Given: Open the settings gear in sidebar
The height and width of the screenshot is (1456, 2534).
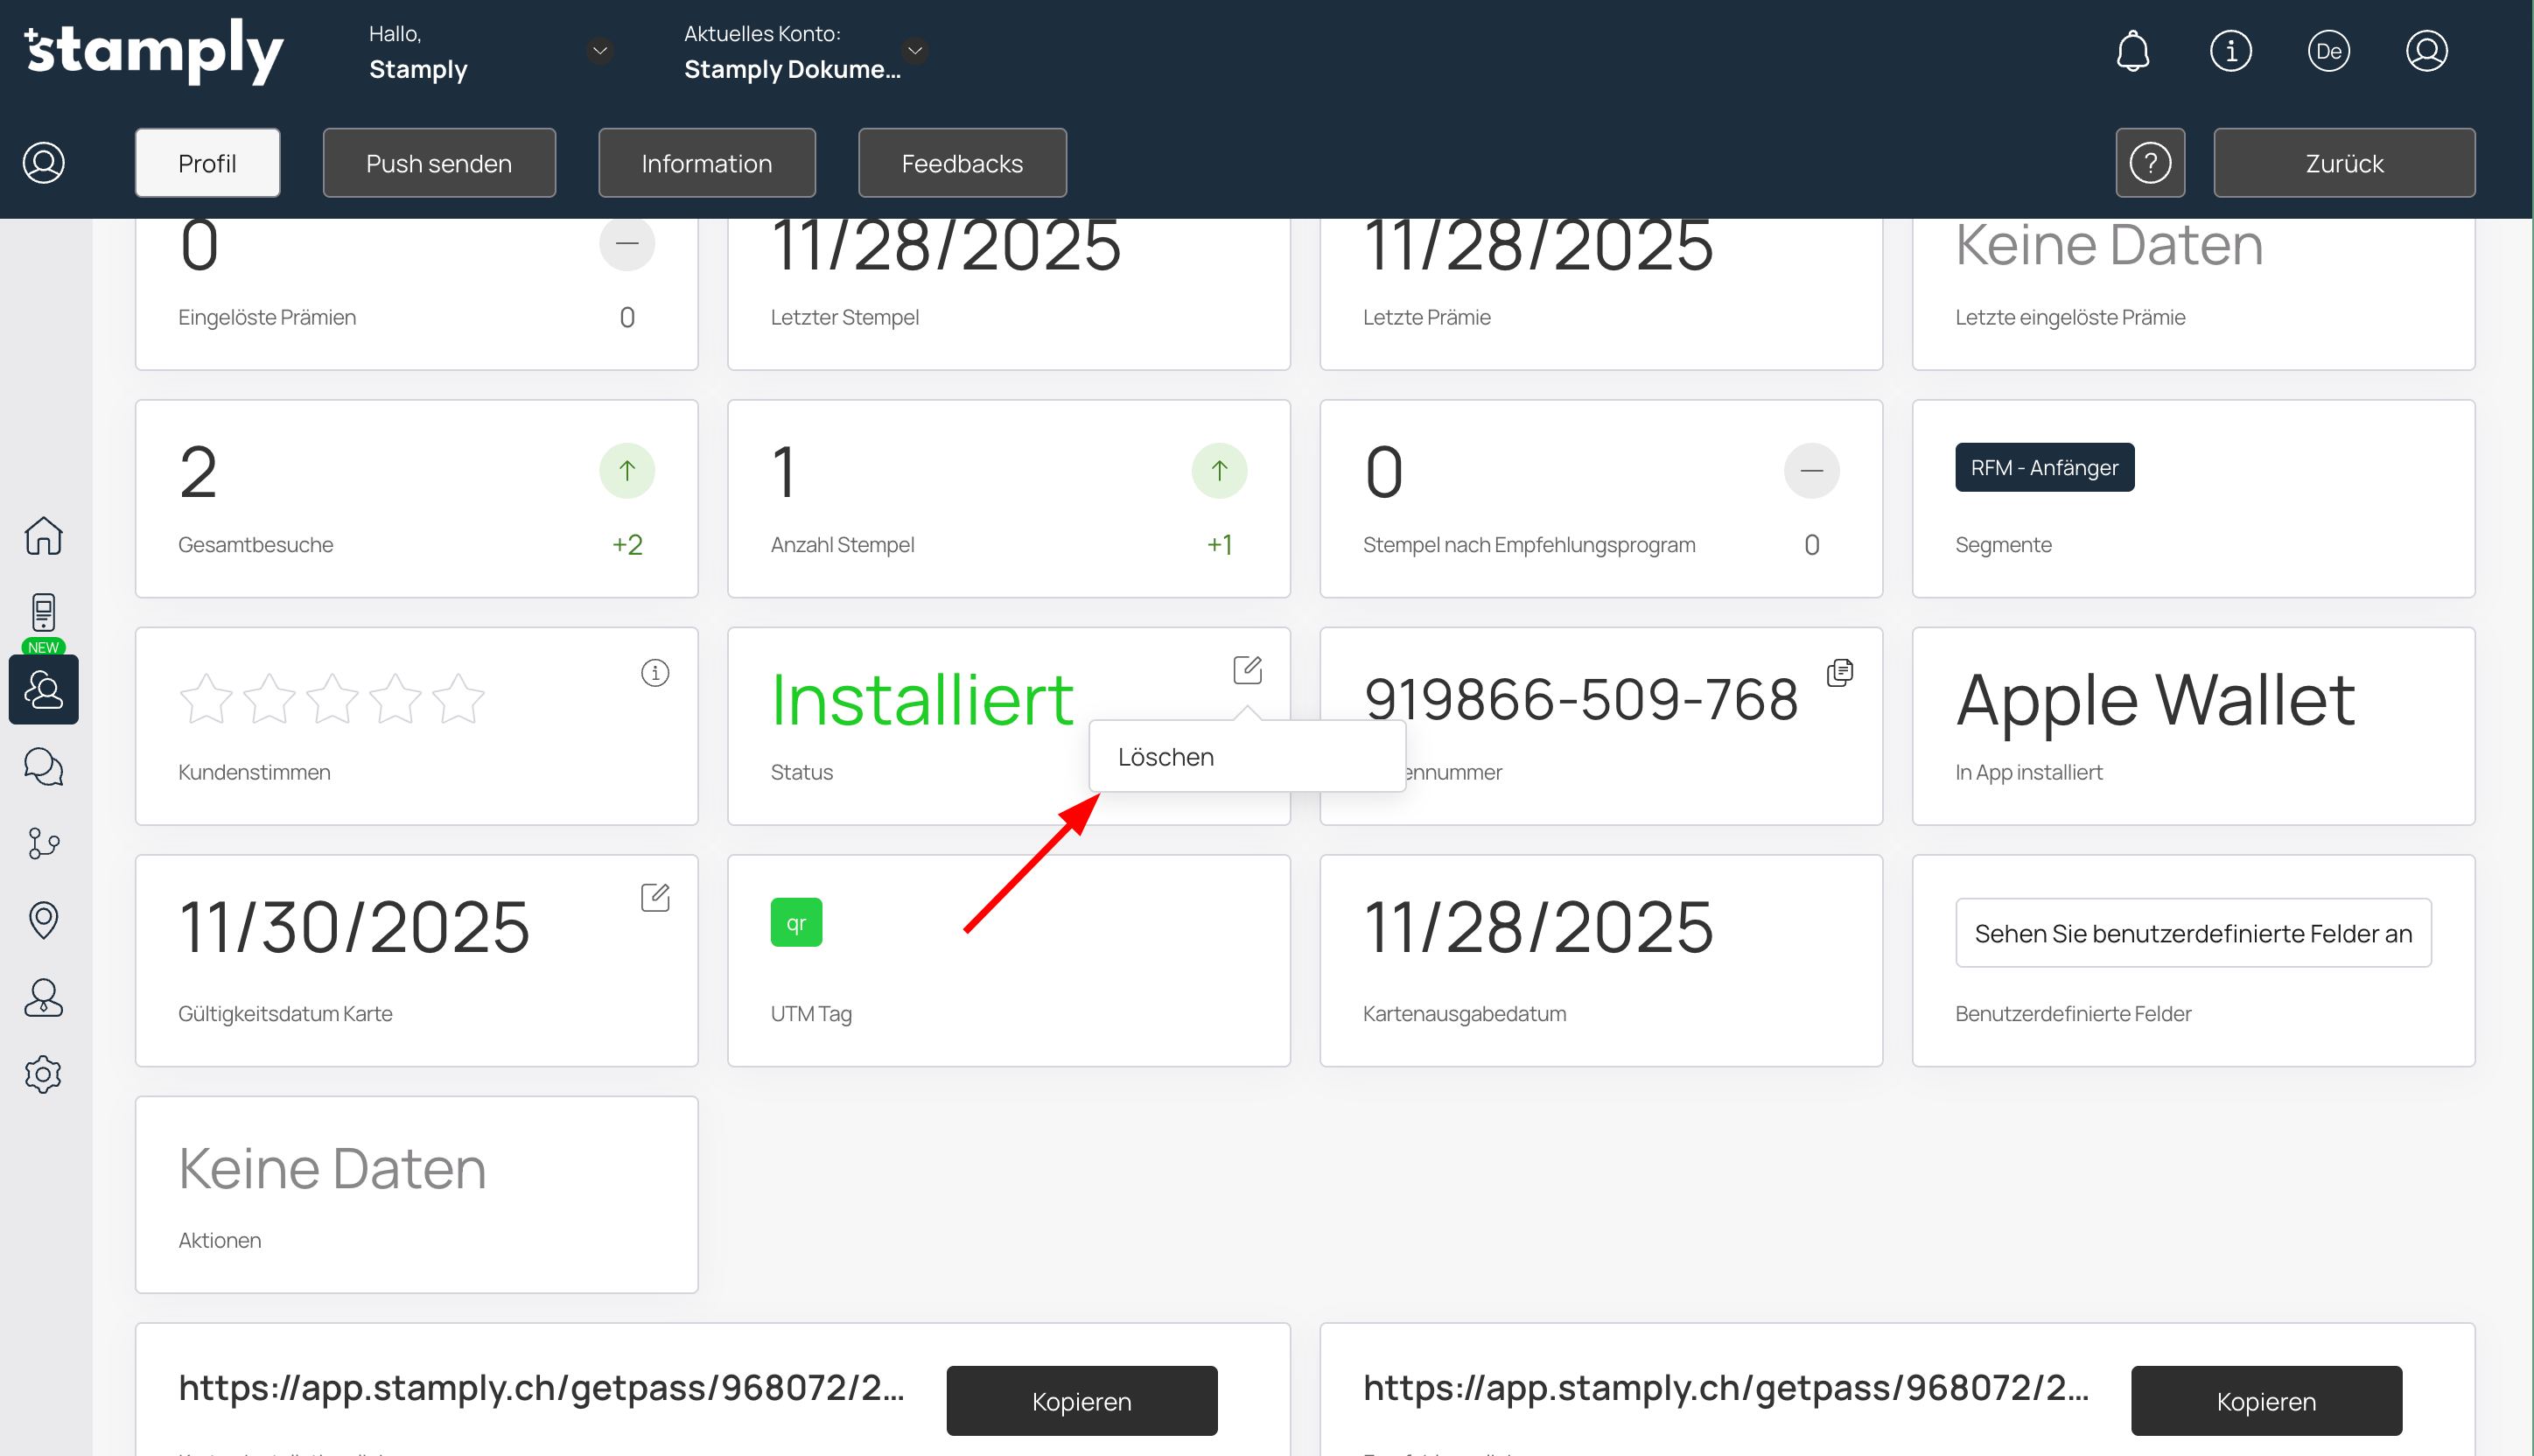Looking at the screenshot, I should [x=43, y=1074].
